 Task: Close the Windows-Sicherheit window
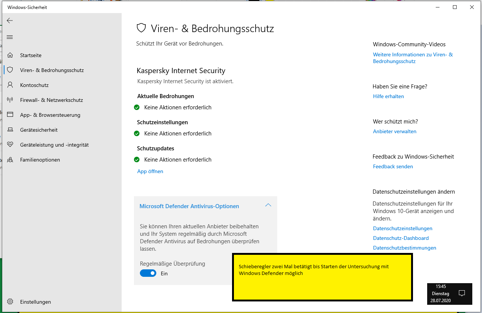(x=472, y=7)
